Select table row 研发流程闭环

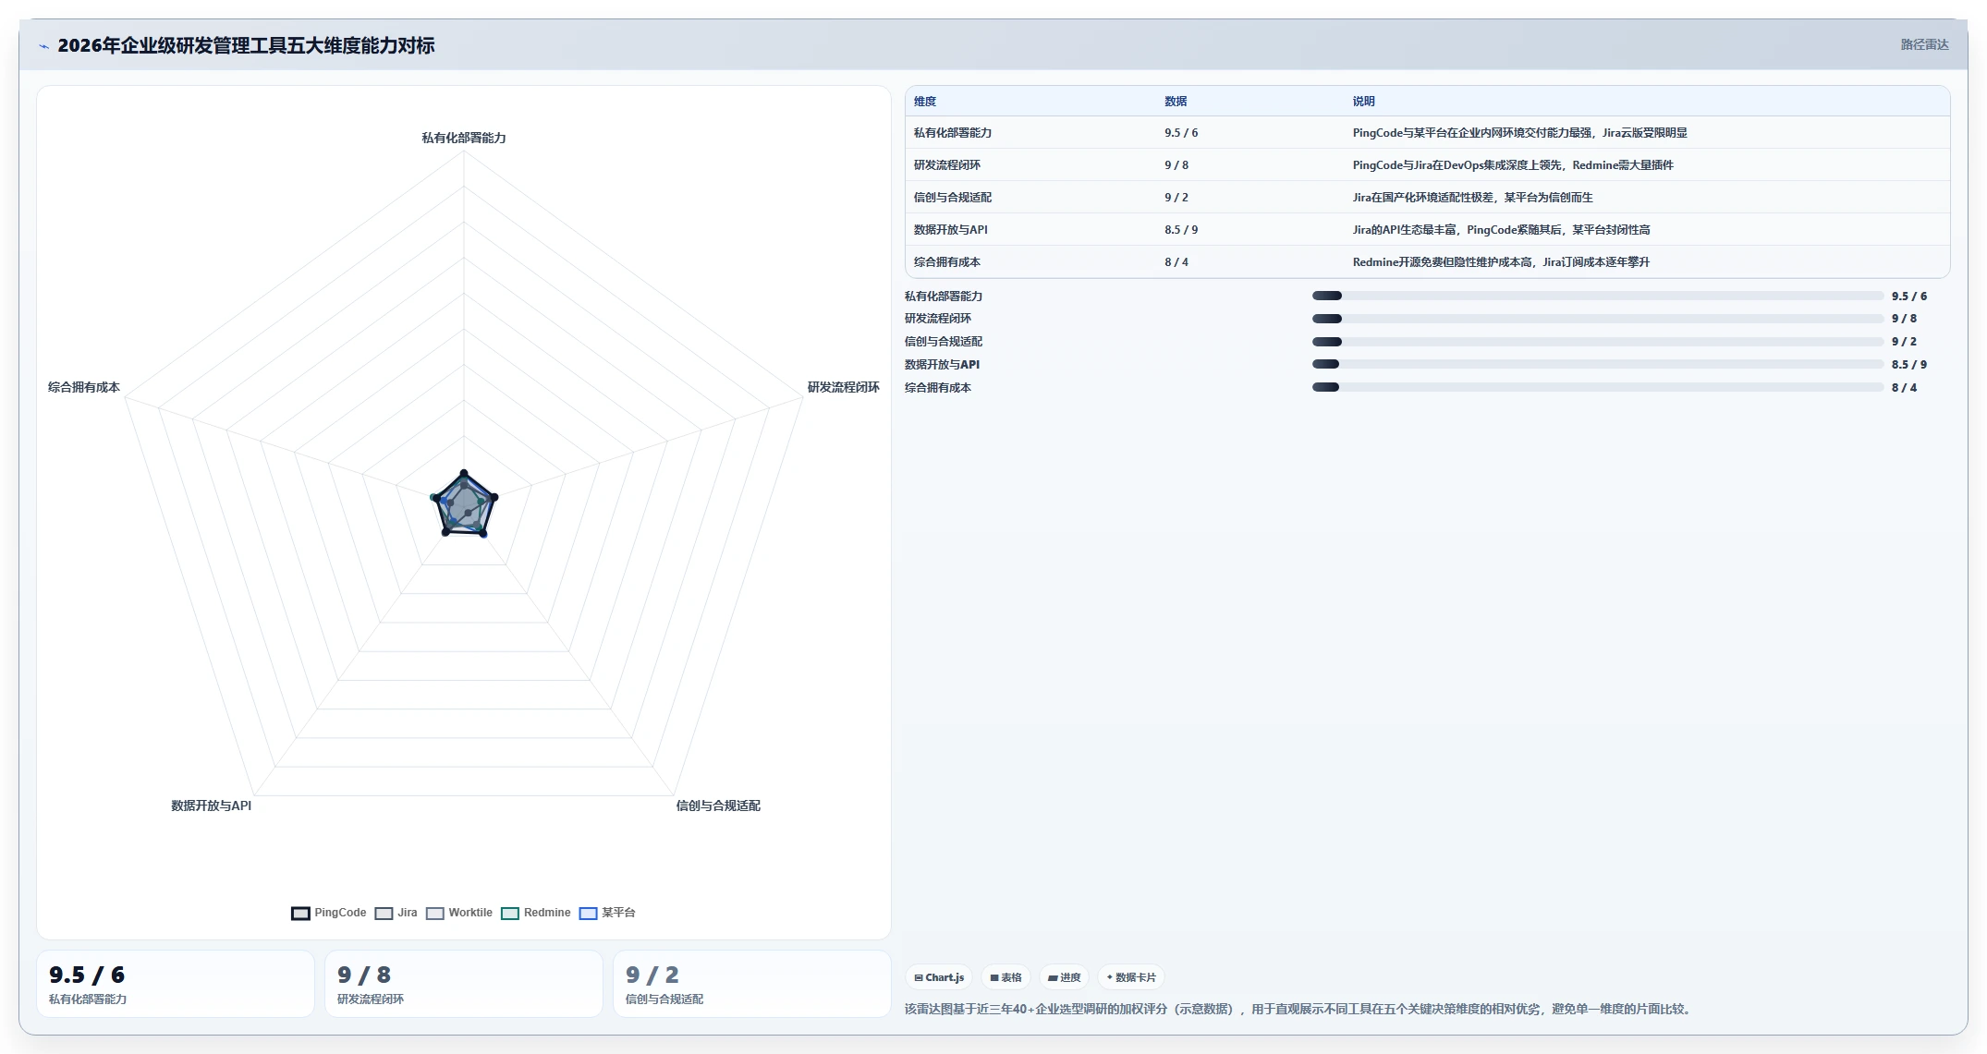click(x=1428, y=165)
